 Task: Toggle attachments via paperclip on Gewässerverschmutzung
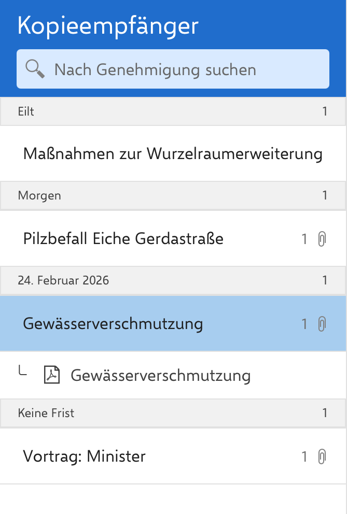pos(322,324)
